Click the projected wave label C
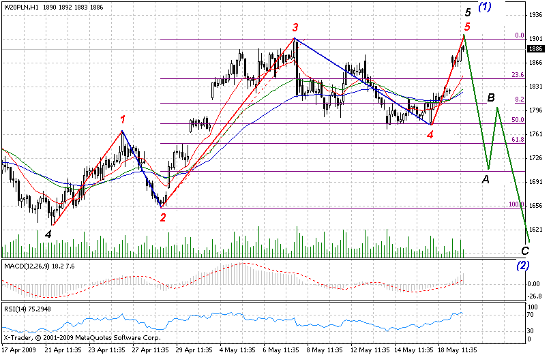Image resolution: width=551 pixels, height=355 pixels. 525,251
